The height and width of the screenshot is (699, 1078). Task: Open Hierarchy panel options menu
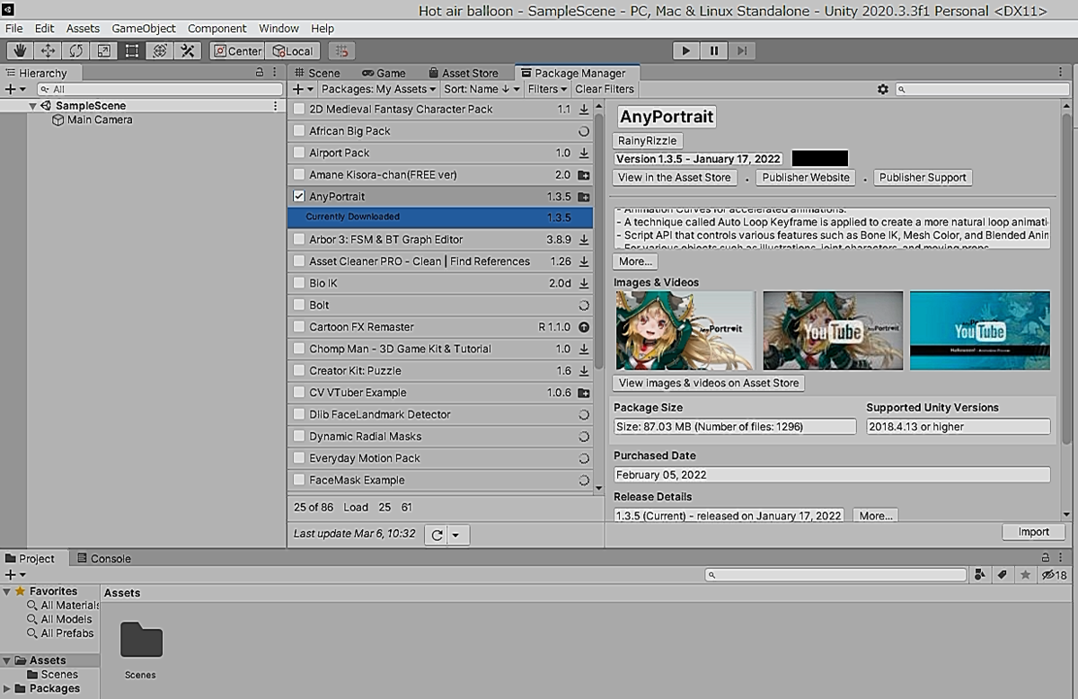[276, 73]
